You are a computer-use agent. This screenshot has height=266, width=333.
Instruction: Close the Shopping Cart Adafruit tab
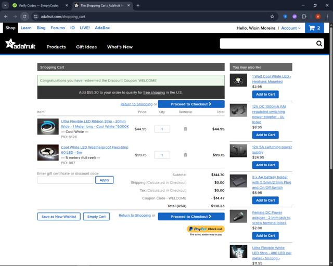pyautogui.click(x=129, y=6)
